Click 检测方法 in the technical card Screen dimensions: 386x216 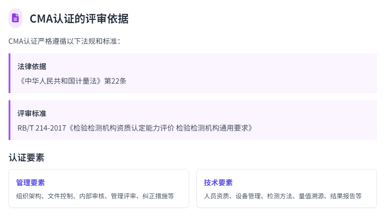pos(279,196)
